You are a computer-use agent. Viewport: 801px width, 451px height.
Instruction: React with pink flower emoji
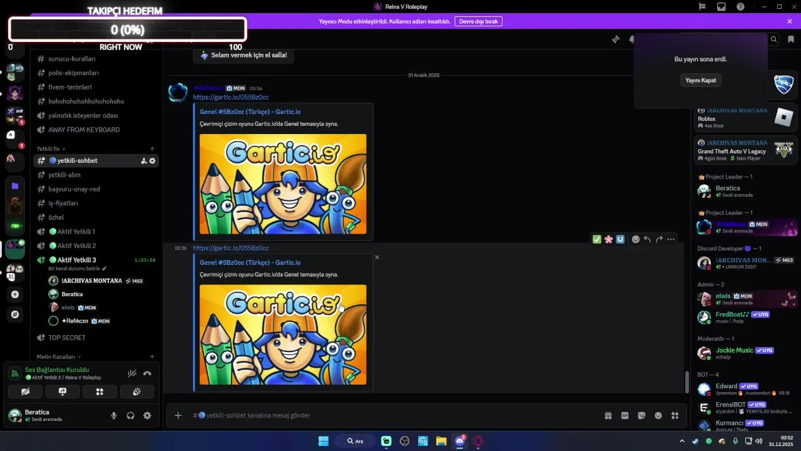[x=608, y=239]
